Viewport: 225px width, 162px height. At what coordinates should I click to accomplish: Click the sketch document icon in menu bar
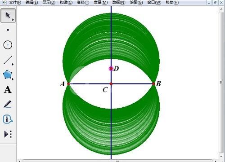coord(4,2)
